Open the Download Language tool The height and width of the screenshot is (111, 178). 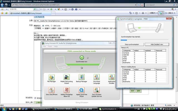click(x=97, y=79)
